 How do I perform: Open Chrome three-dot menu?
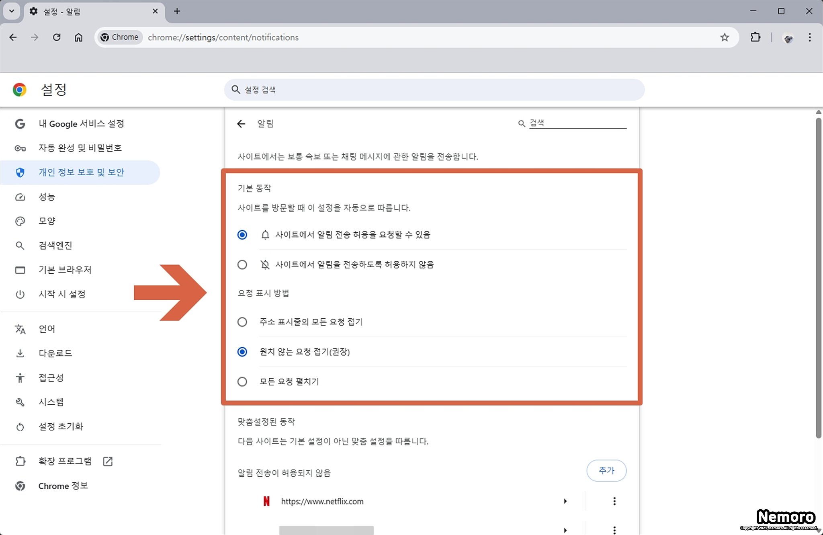(809, 37)
